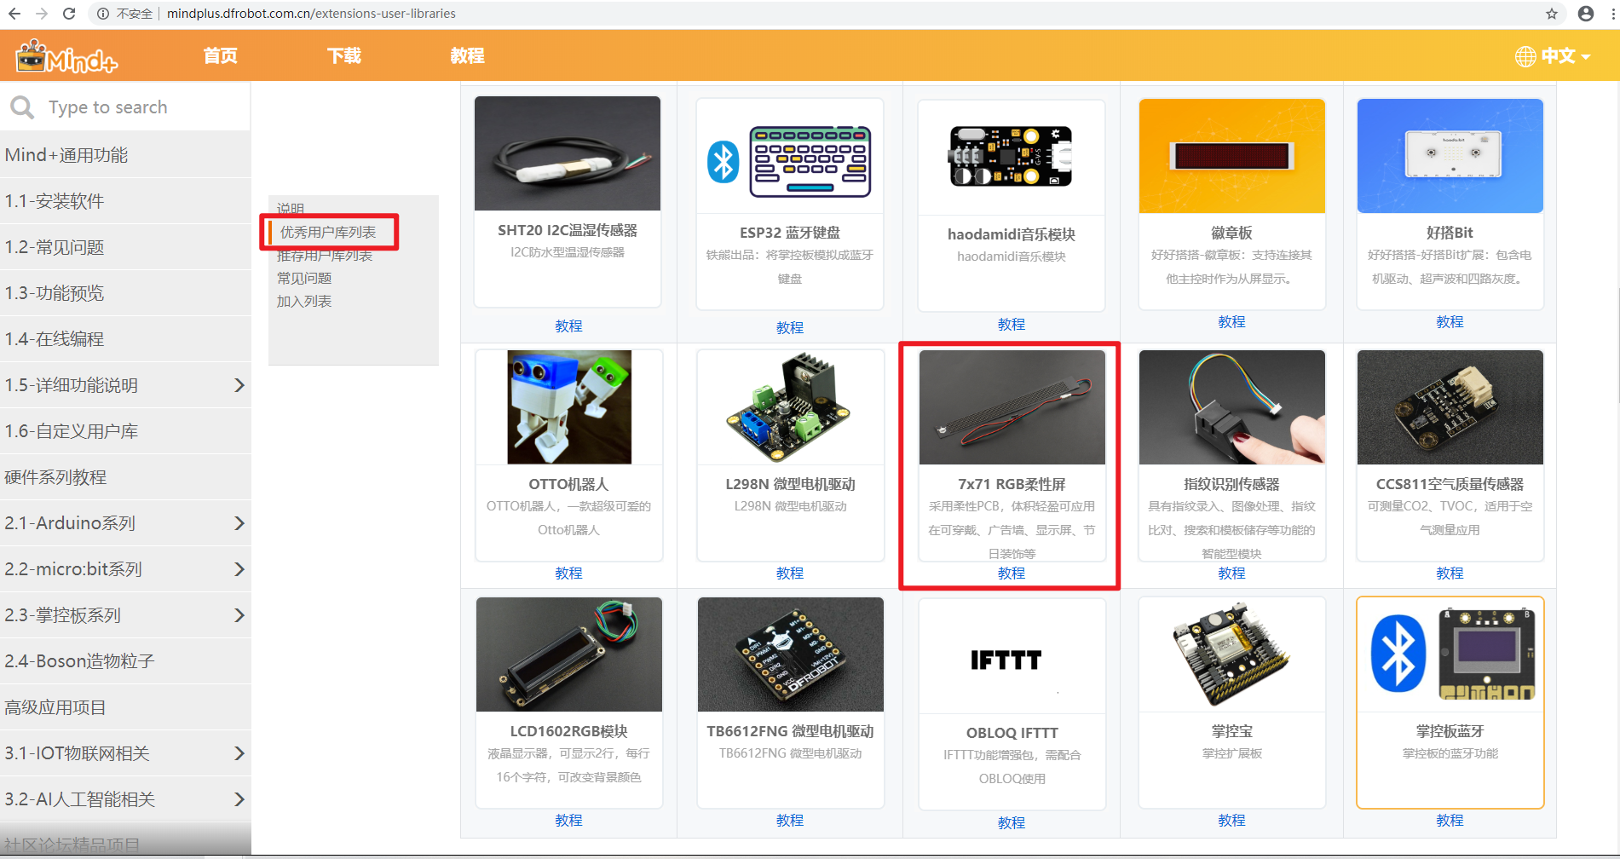Open the 中文 language dropdown

1565,56
